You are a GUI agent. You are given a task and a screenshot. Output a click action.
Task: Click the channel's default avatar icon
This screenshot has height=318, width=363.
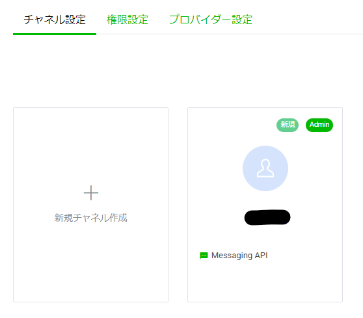[265, 168]
